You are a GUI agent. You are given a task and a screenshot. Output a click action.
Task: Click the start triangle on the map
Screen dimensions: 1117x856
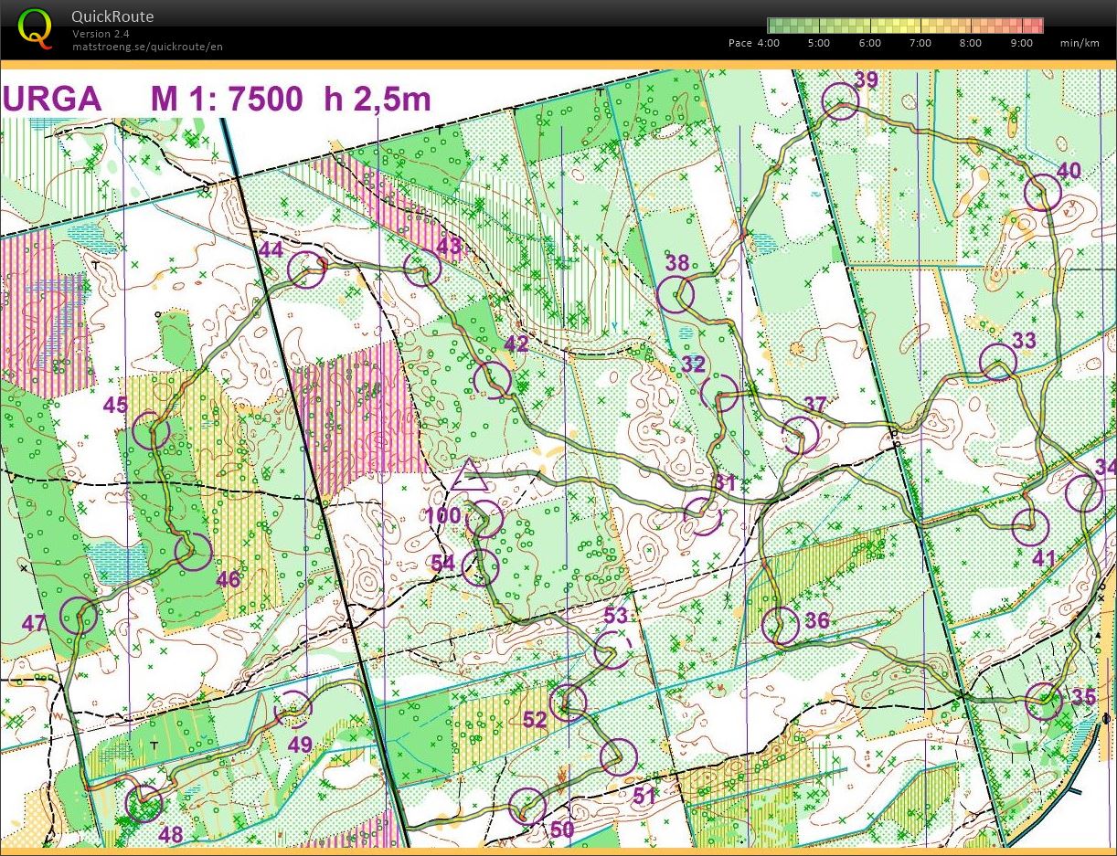coord(470,477)
